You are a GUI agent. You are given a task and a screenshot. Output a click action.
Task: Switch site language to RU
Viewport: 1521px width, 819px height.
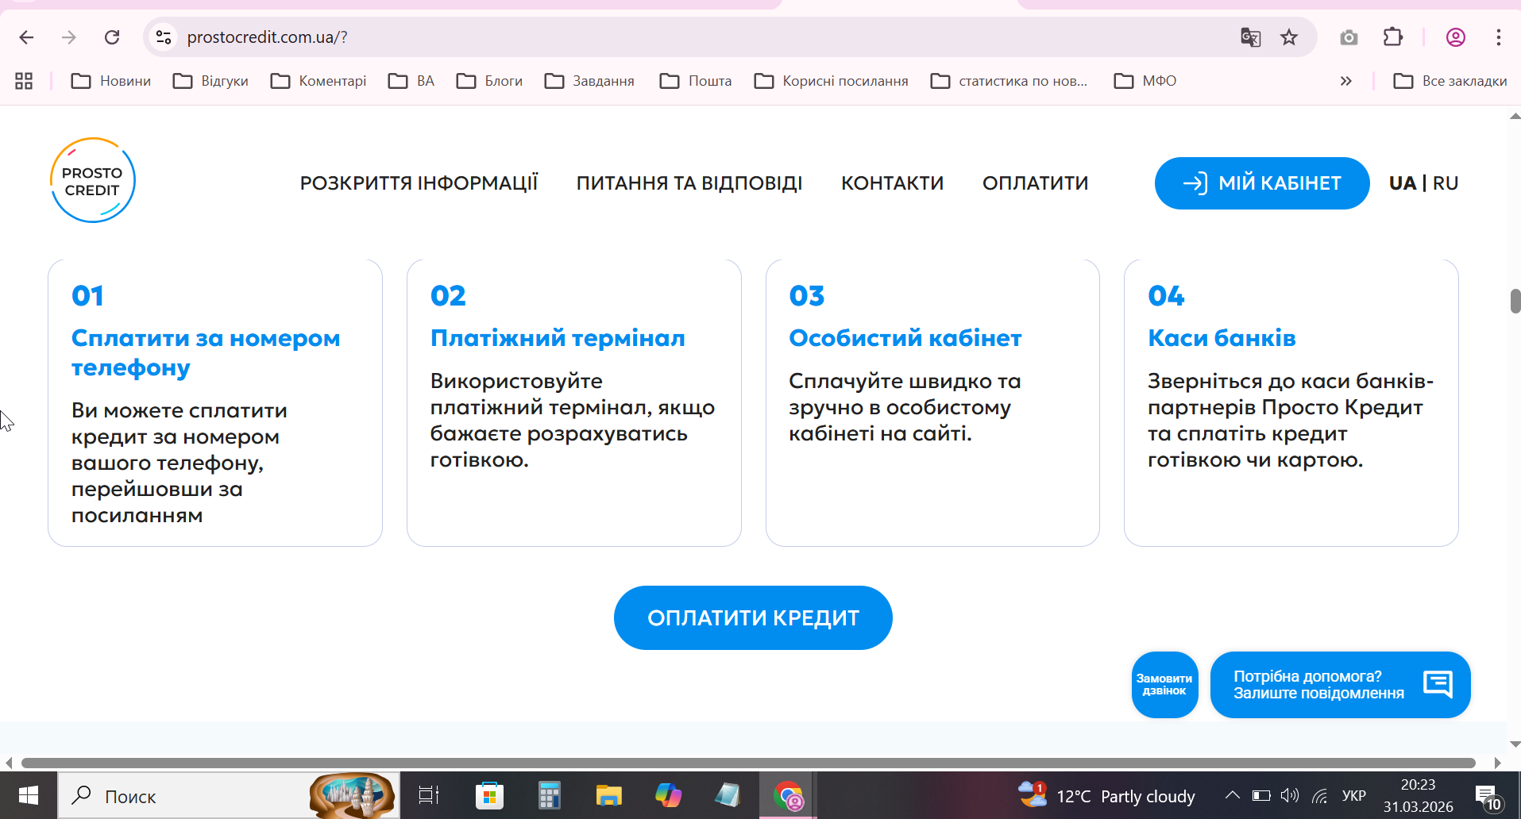(x=1446, y=183)
